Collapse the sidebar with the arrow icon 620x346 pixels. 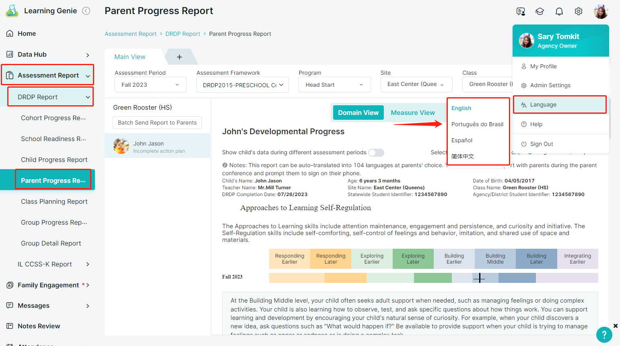(x=86, y=11)
